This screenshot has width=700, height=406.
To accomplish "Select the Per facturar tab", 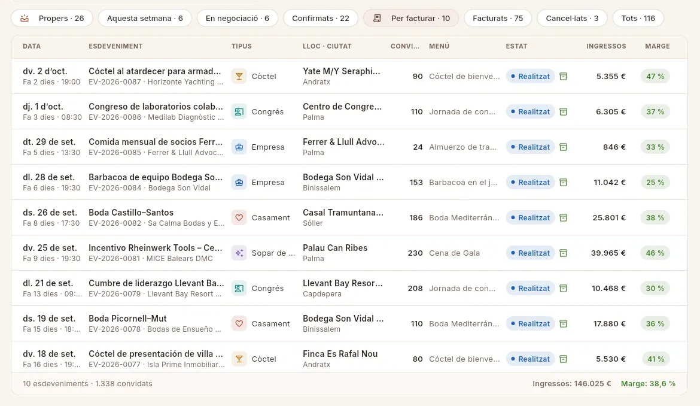I will [411, 19].
